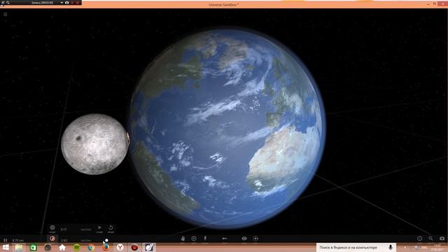Screen dimensions: 448x252
Task: Open File Explorer from the taskbar
Action: 19,247
